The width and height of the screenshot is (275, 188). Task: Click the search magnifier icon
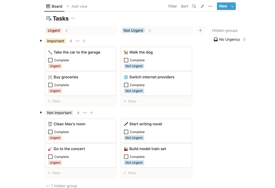point(194,6)
